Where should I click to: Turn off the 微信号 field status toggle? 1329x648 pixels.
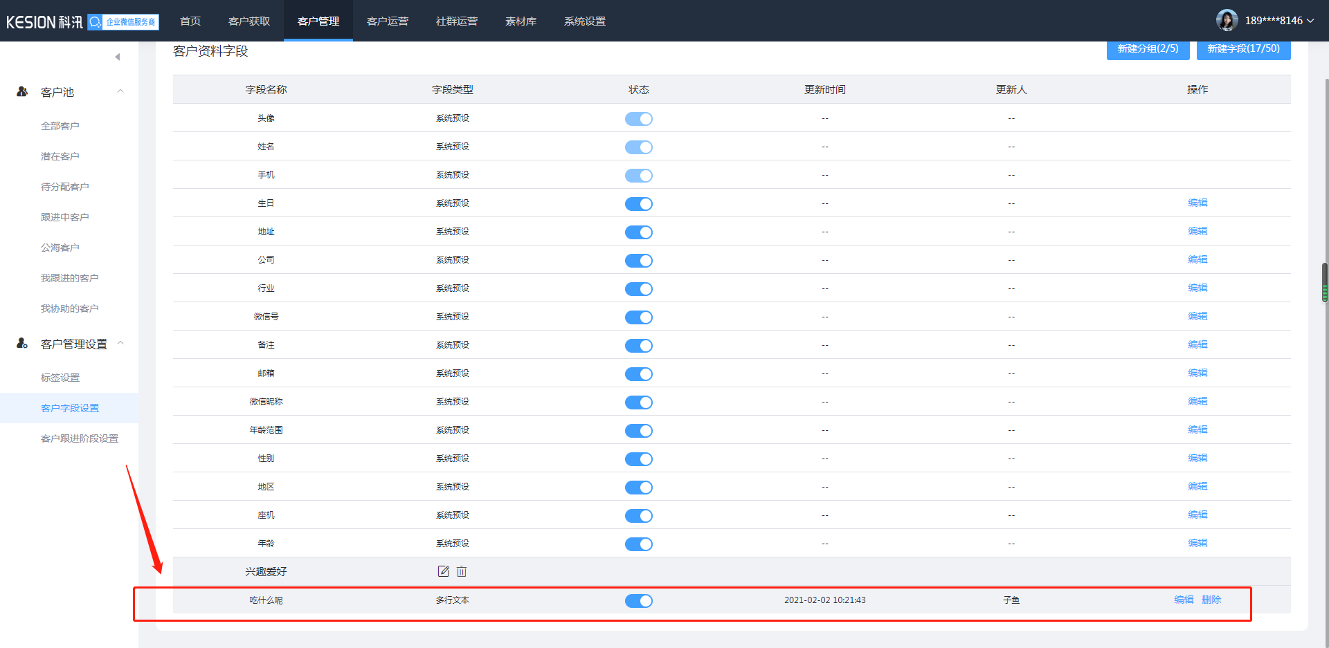pyautogui.click(x=638, y=317)
